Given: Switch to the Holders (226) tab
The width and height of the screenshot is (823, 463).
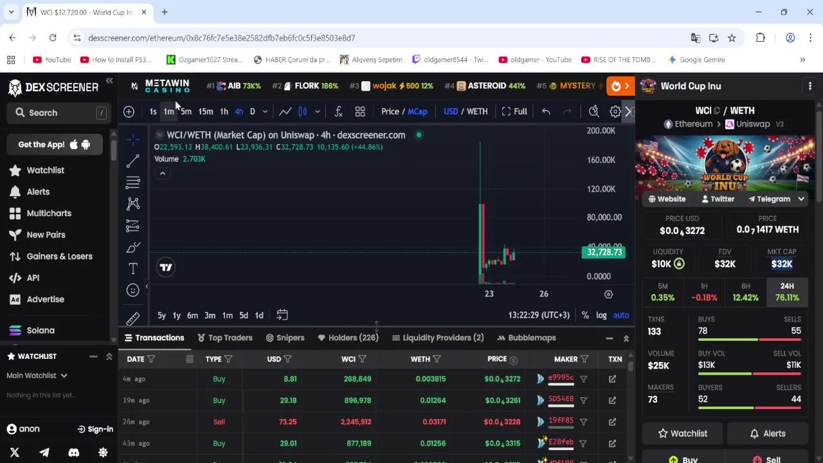Looking at the screenshot, I should pyautogui.click(x=348, y=338).
